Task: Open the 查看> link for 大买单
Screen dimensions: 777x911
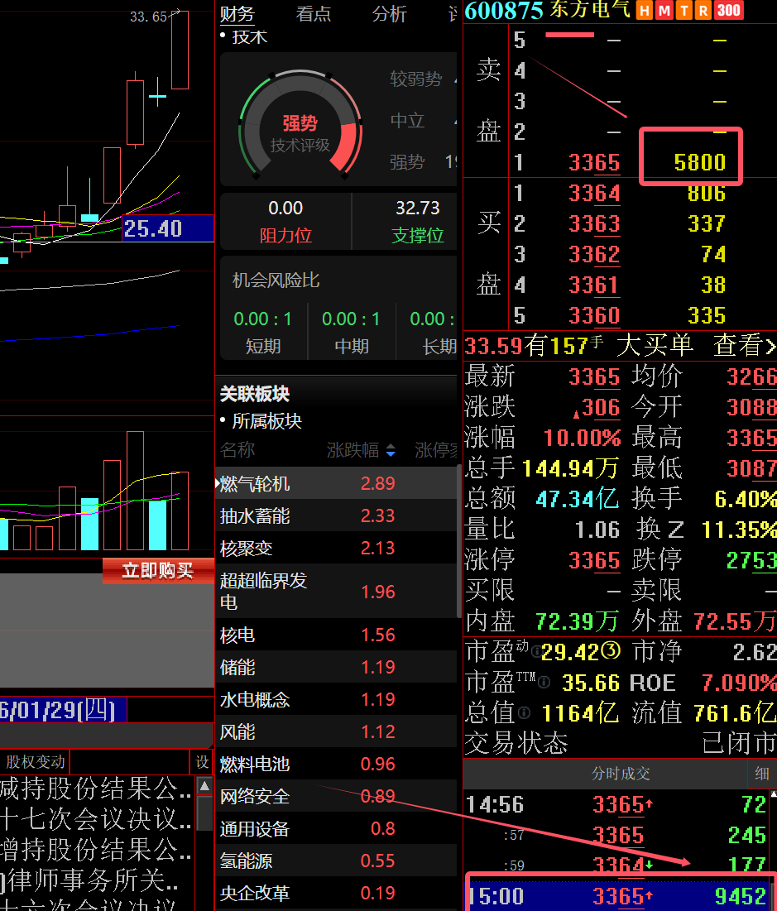Action: coord(745,345)
